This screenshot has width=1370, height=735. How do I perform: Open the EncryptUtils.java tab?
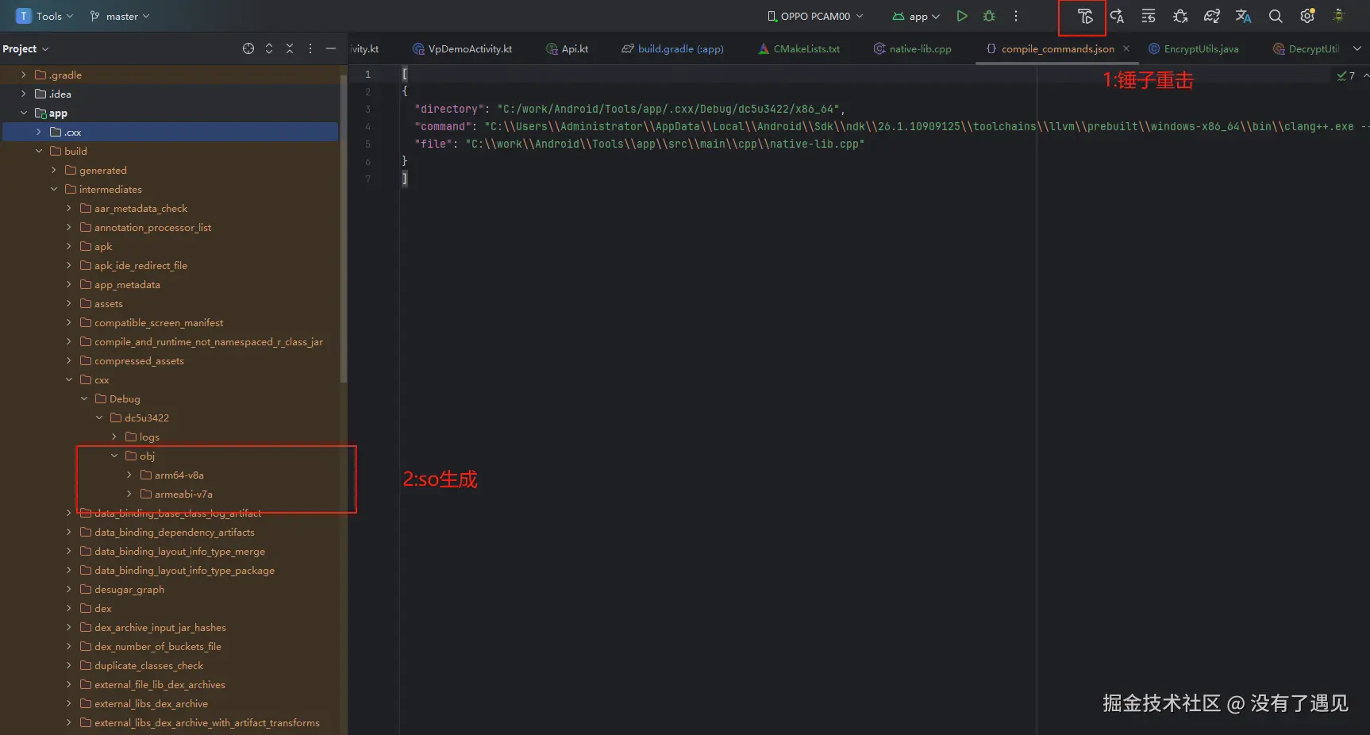[x=1193, y=48]
